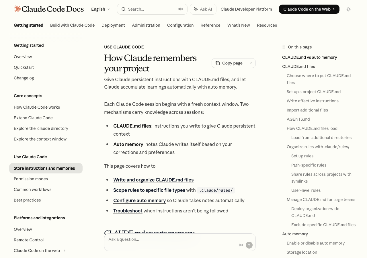Expand the Copy page options chevron
This screenshot has height=258, width=367.
coord(251,63)
